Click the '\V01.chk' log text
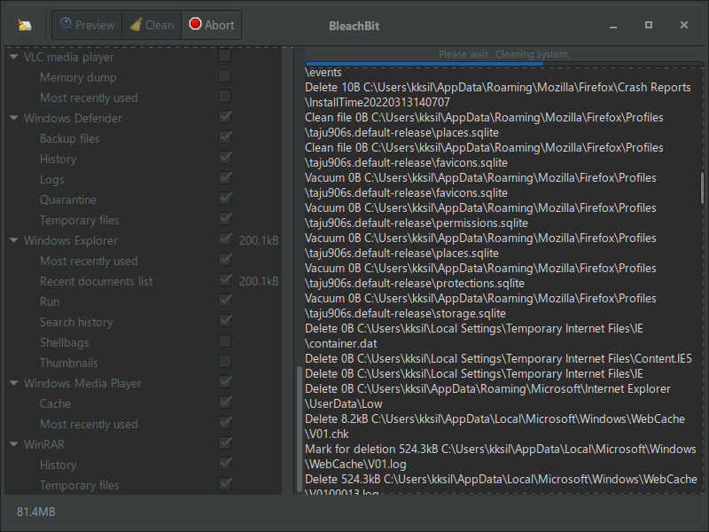This screenshot has width=709, height=532. 327,434
